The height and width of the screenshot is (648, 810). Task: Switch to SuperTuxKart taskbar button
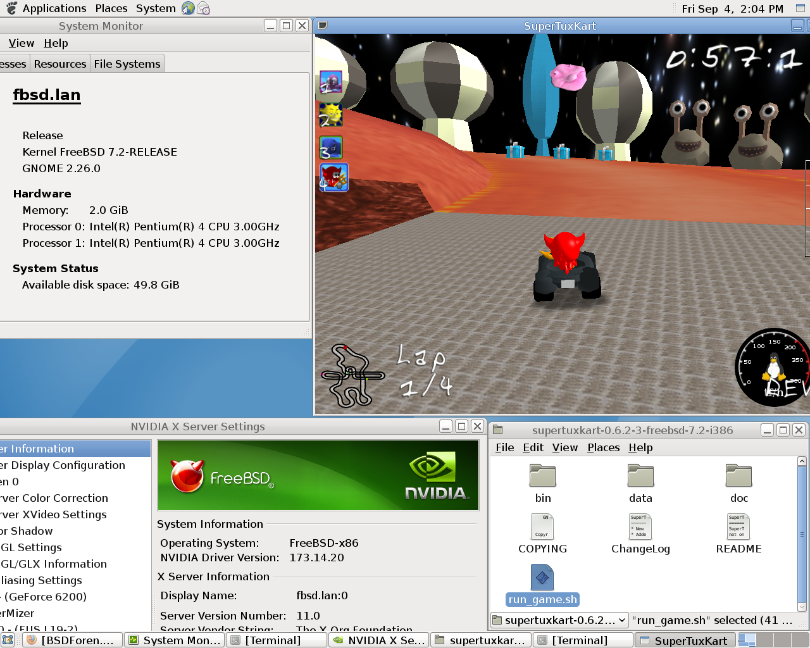[x=685, y=640]
